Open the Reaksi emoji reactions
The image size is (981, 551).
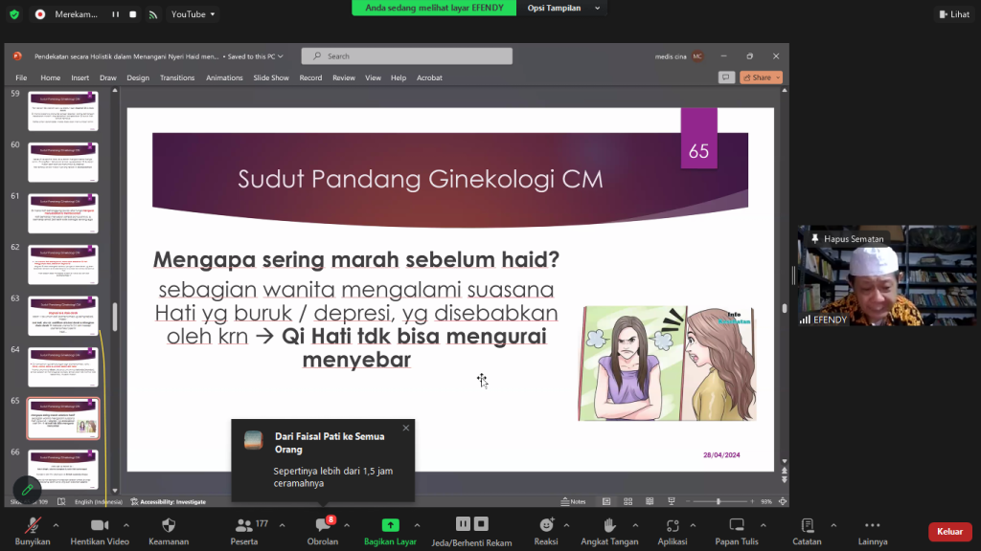(x=546, y=532)
